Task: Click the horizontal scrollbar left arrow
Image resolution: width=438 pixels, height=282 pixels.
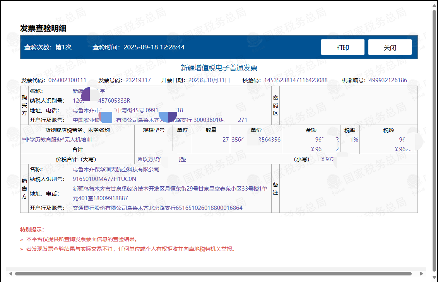Action: 10,274
